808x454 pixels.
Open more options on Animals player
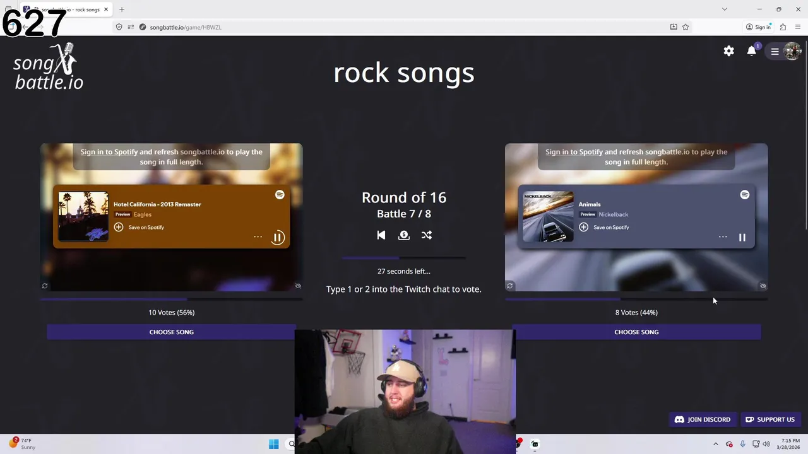tap(723, 237)
